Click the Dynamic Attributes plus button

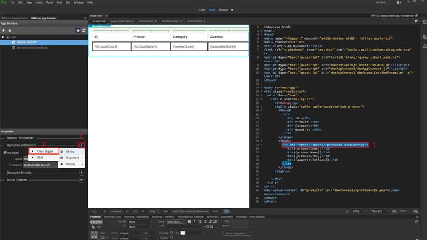tap(82, 145)
